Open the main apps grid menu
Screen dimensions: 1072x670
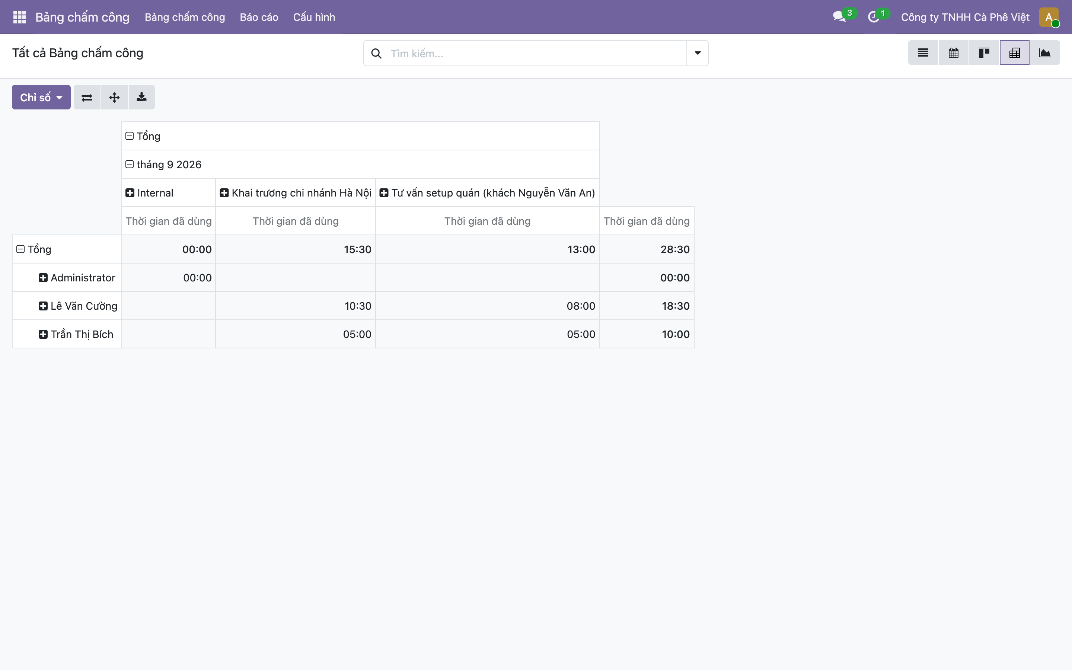(x=19, y=17)
